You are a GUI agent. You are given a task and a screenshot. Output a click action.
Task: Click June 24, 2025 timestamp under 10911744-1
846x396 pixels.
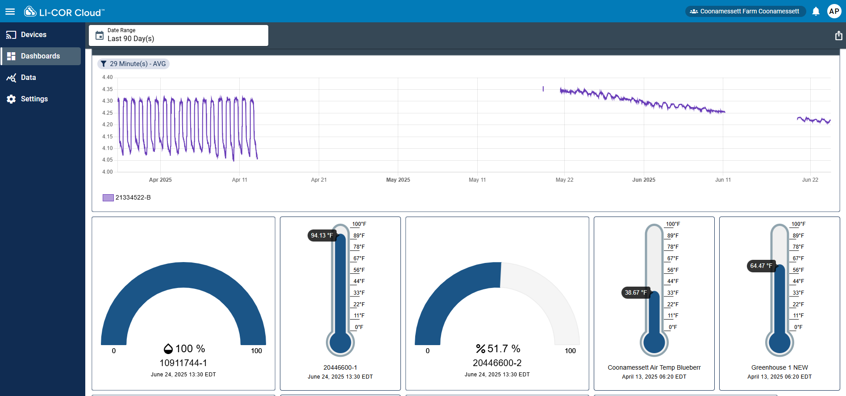[x=183, y=375]
